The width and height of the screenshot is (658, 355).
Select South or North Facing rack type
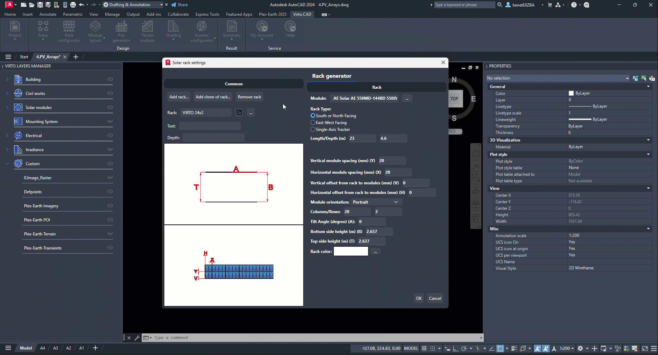click(x=313, y=115)
